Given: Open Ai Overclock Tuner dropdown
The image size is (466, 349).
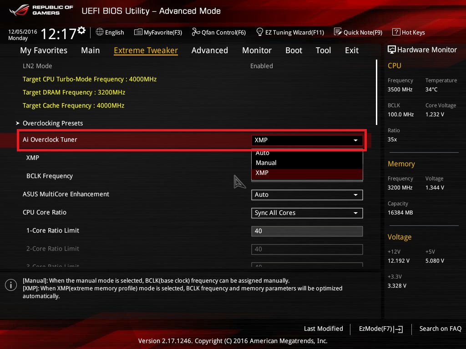Looking at the screenshot, I should coord(307,140).
